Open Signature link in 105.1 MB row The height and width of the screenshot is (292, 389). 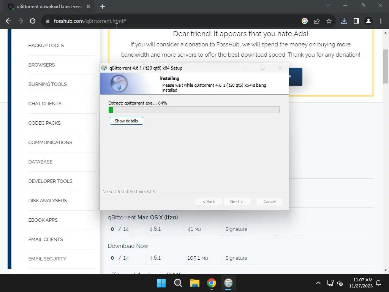pos(236,258)
